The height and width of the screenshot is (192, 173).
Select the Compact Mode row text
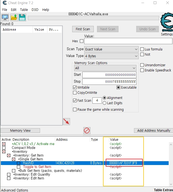coord(23,148)
